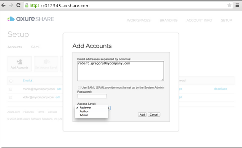
Task: Enable the Use SAML checkbox
Action: click(x=79, y=88)
